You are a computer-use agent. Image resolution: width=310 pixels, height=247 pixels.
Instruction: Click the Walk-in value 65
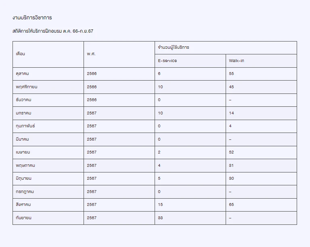(x=231, y=205)
